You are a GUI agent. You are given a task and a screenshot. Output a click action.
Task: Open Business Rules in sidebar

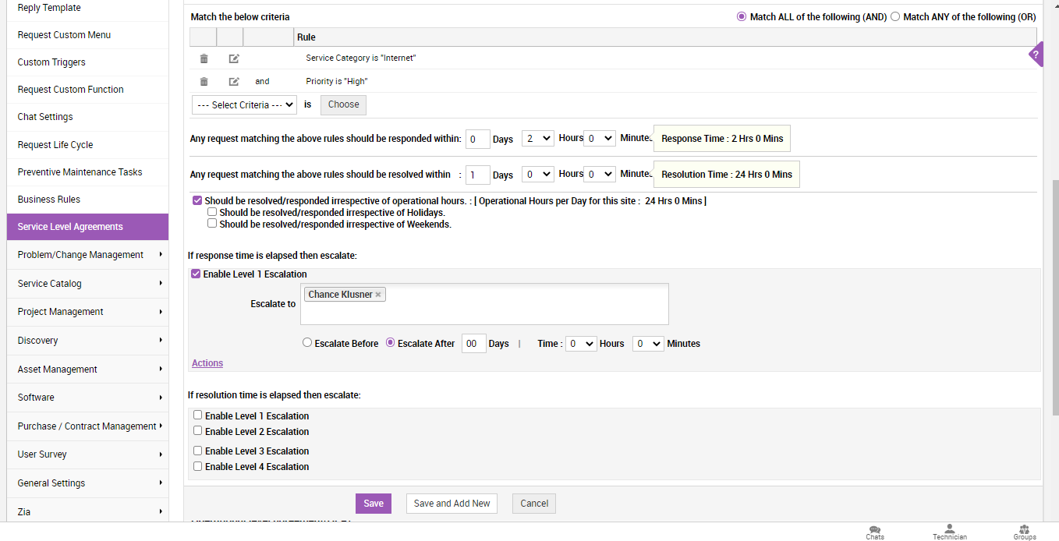pos(49,200)
